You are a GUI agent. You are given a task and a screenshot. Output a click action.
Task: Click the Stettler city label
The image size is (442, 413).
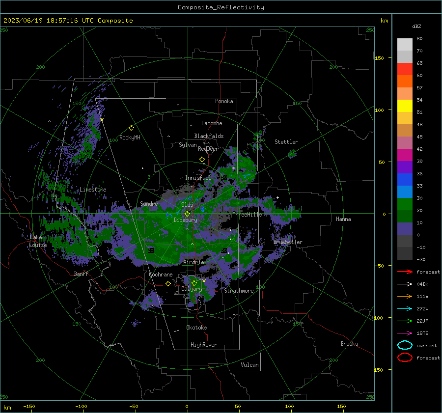[286, 142]
